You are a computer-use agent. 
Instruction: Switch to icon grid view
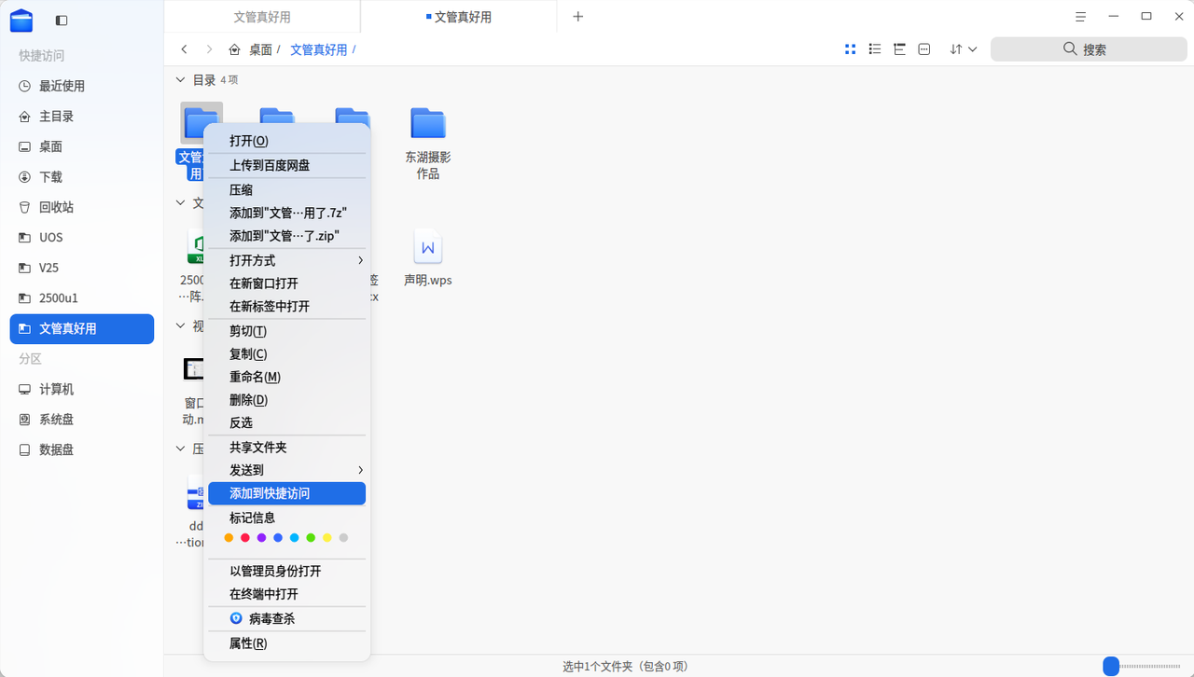coord(850,49)
